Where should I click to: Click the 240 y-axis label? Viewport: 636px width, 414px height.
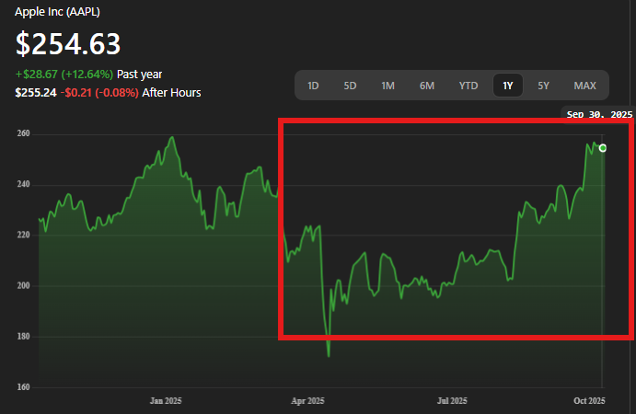[24, 184]
